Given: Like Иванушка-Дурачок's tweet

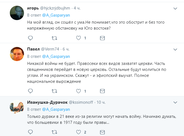Looking at the screenshot, I should pyautogui.click(x=78, y=132).
